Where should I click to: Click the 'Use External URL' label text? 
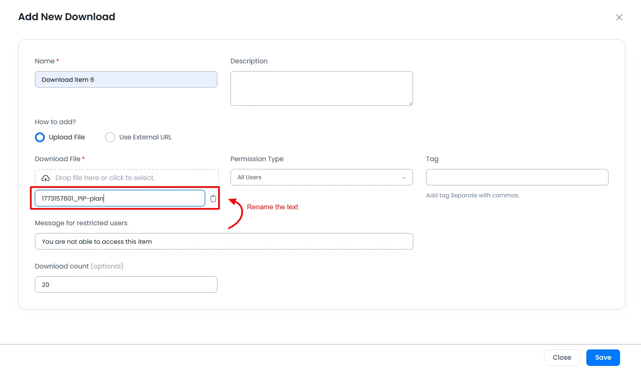[145, 137]
